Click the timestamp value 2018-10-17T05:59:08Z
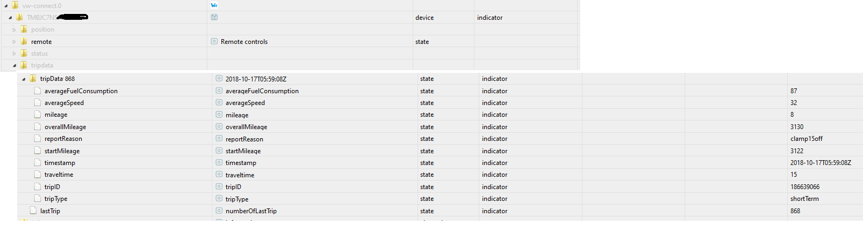This screenshot has height=225, width=863. coord(820,163)
